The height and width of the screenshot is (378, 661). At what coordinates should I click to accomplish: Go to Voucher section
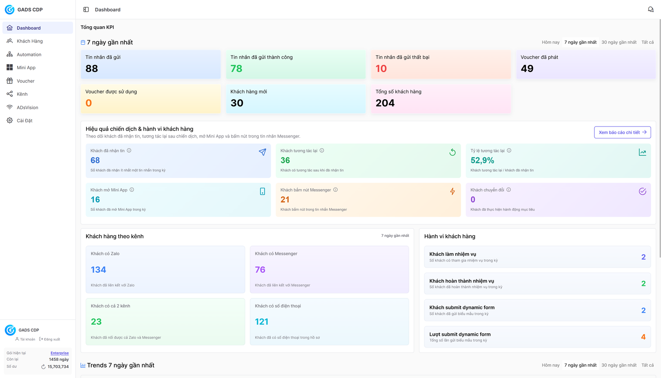pyautogui.click(x=38, y=81)
